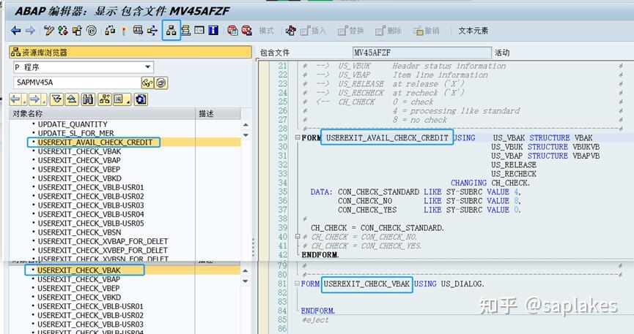Image resolution: width=634 pixels, height=334 pixels.
Task: Collapse FORM USEREXIT_CHECK_VBAK code block
Action: (298, 284)
